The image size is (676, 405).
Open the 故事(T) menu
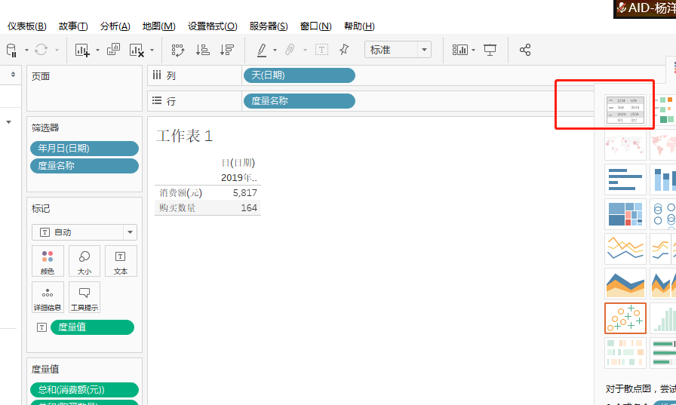(x=73, y=26)
